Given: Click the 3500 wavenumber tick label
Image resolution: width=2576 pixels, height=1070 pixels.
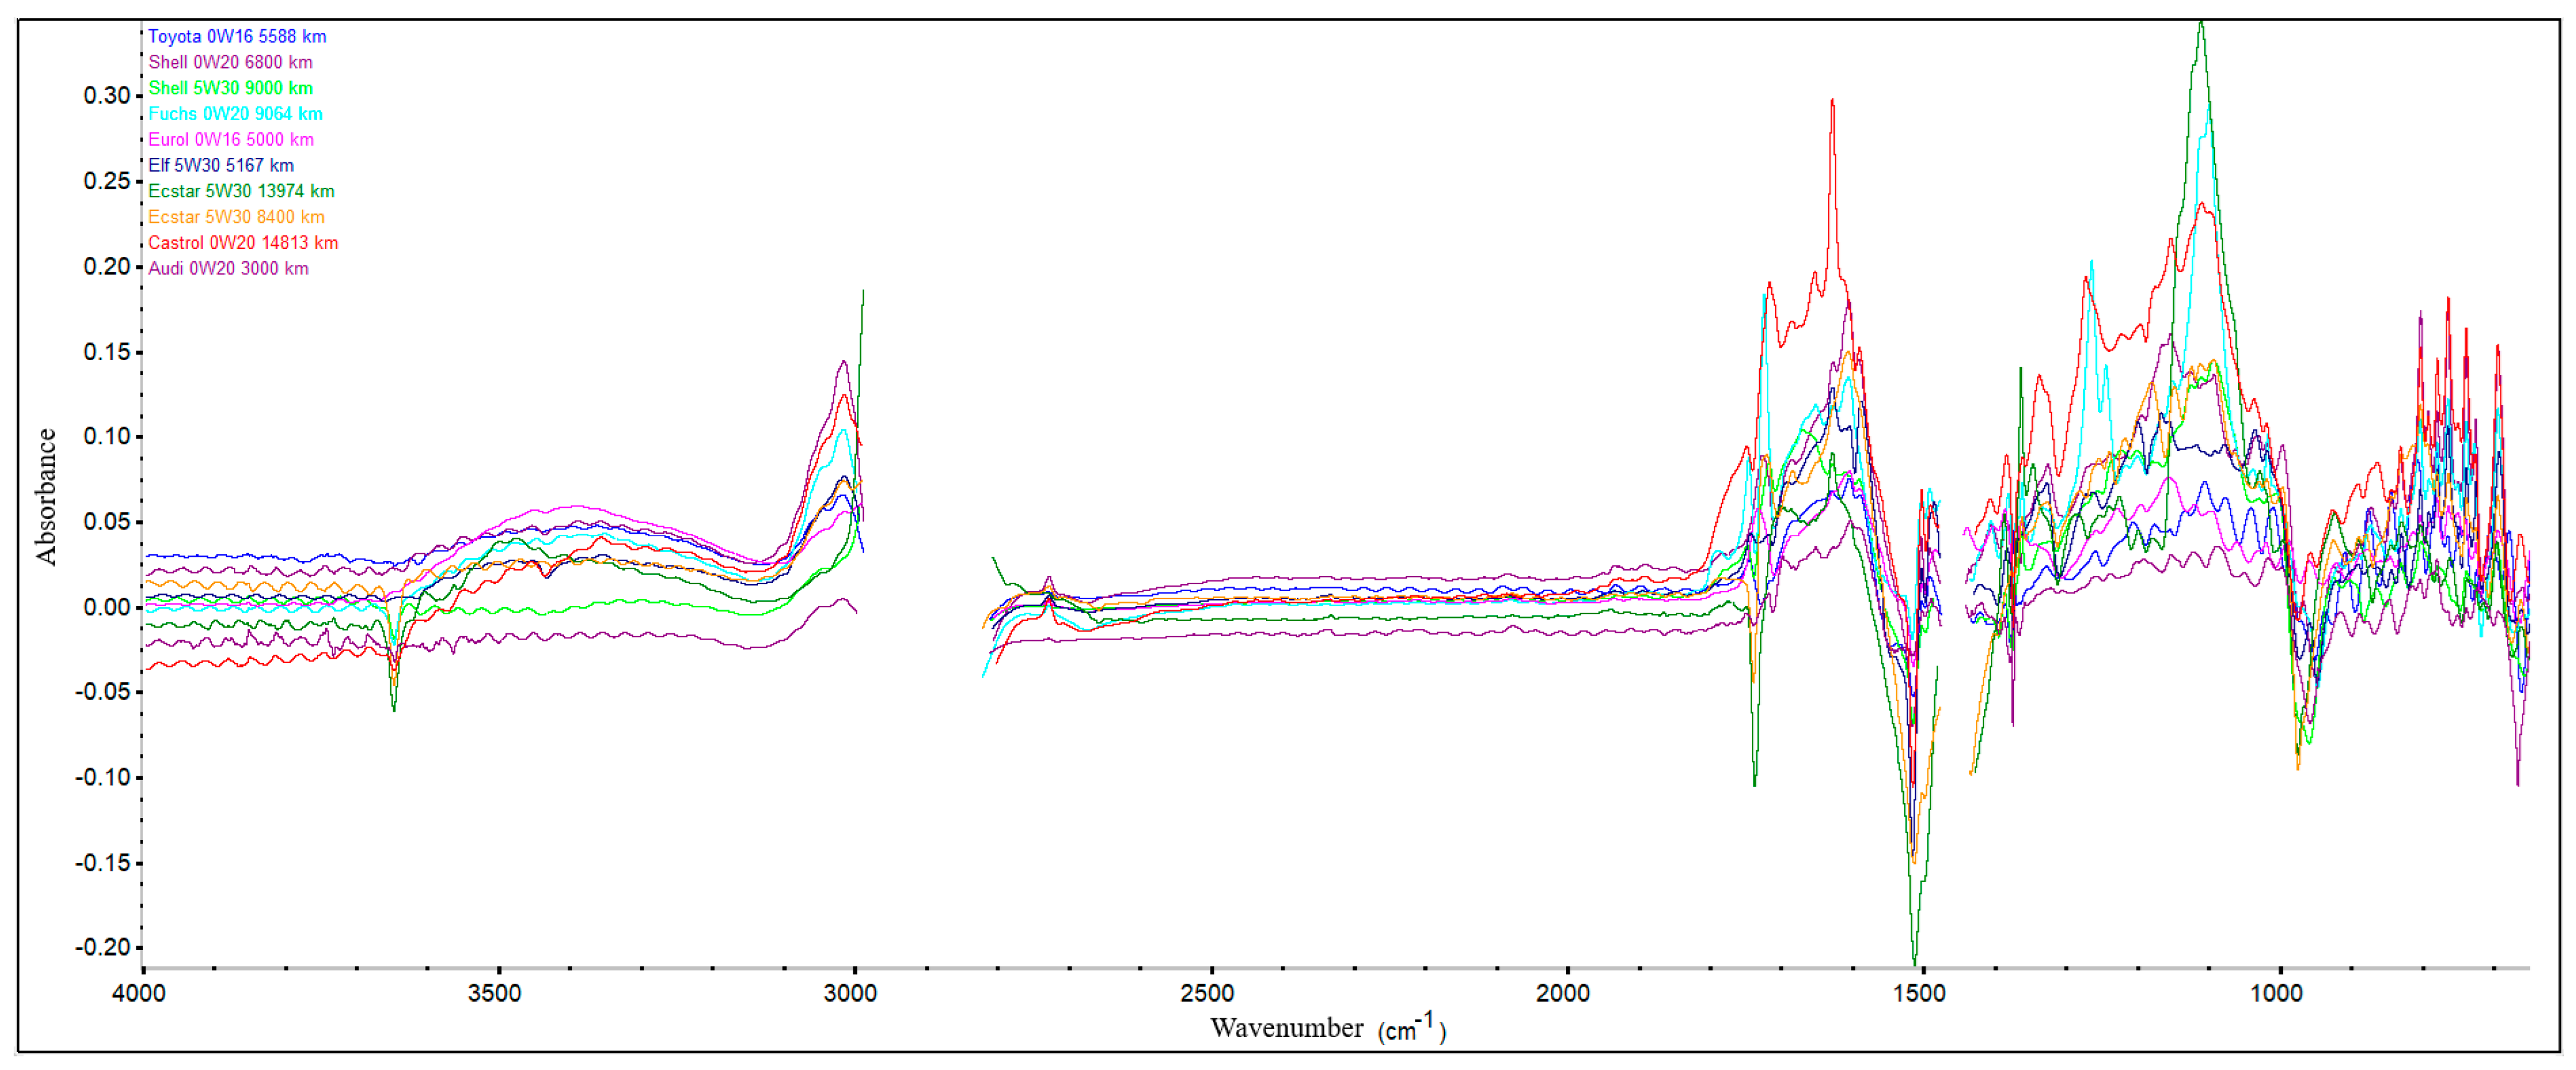Looking at the screenshot, I should tap(494, 993).
